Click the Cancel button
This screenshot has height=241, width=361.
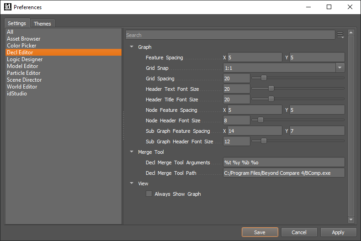point(299,232)
